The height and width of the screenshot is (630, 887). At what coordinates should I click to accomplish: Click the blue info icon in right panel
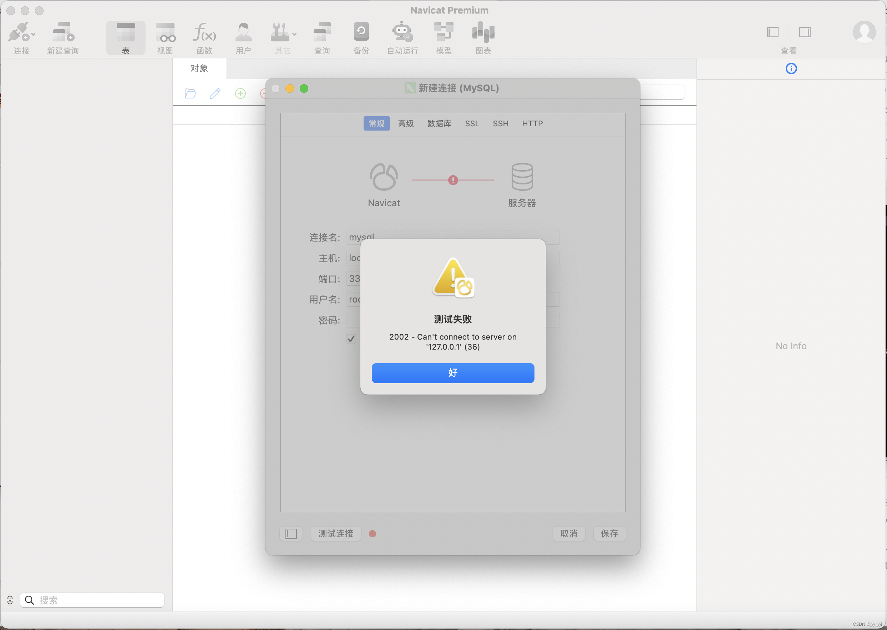(x=791, y=68)
